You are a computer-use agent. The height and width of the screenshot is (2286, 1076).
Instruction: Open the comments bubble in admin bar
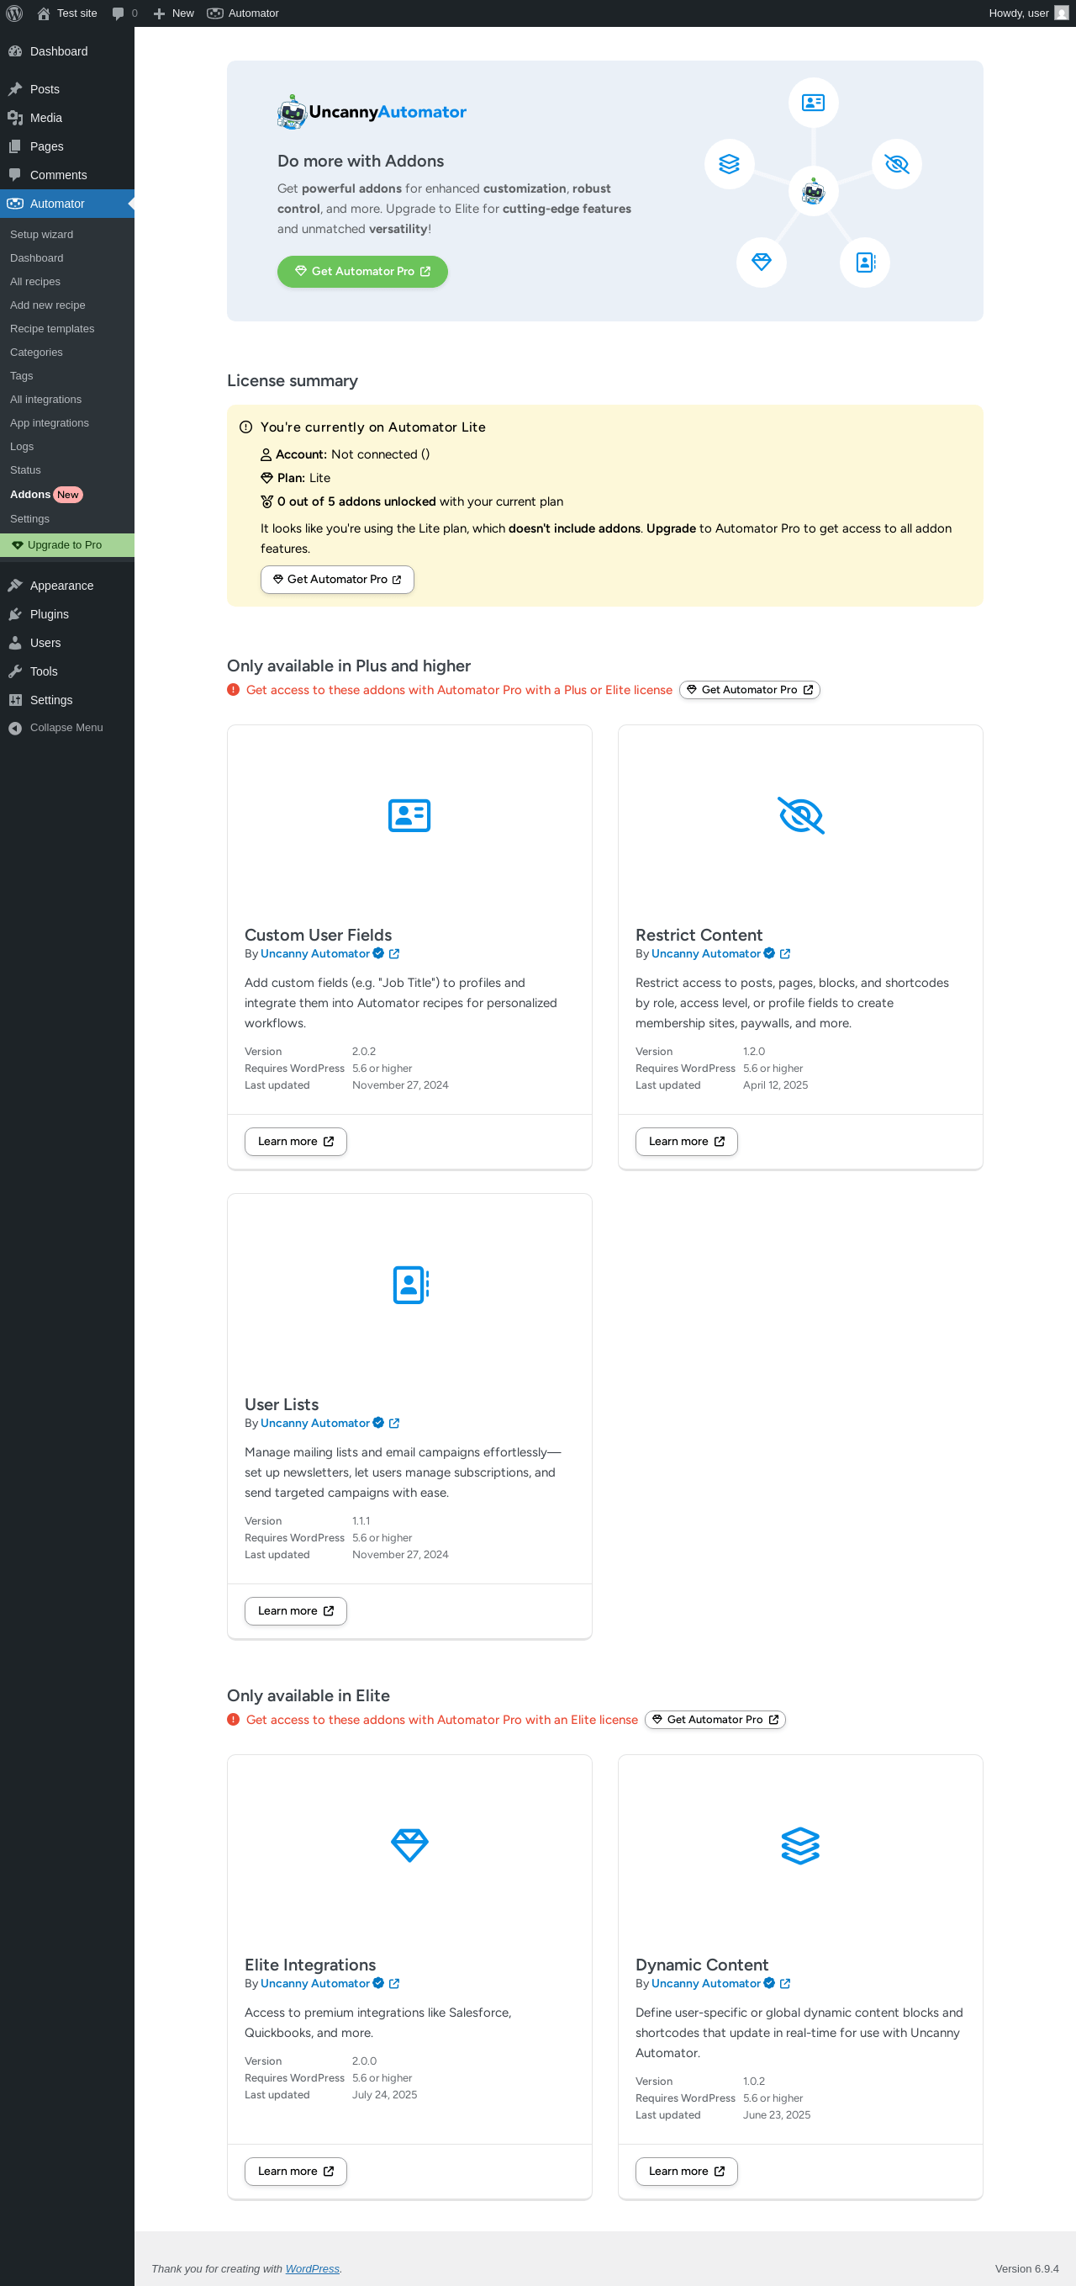tap(124, 13)
